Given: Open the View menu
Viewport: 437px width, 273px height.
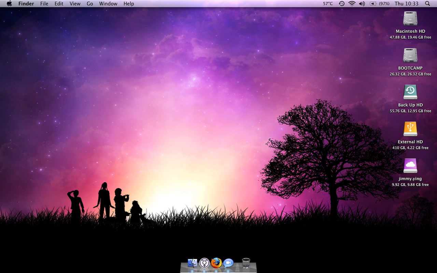Looking at the screenshot, I should 75,4.
